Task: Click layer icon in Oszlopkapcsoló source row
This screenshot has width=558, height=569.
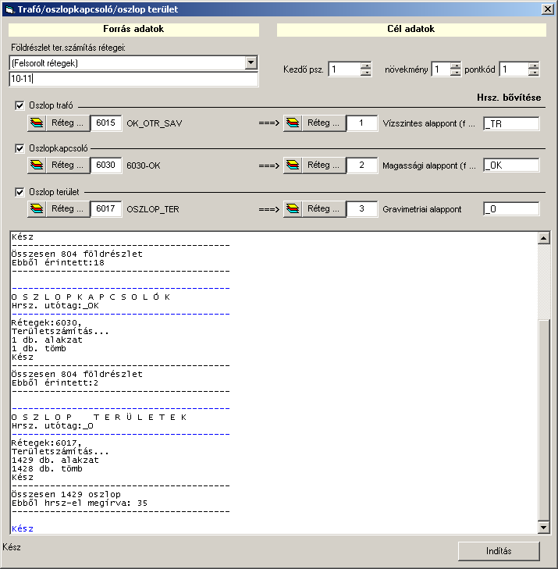Action: pos(37,165)
